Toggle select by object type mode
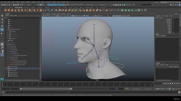This screenshot has width=181, height=101. coord(41,5)
